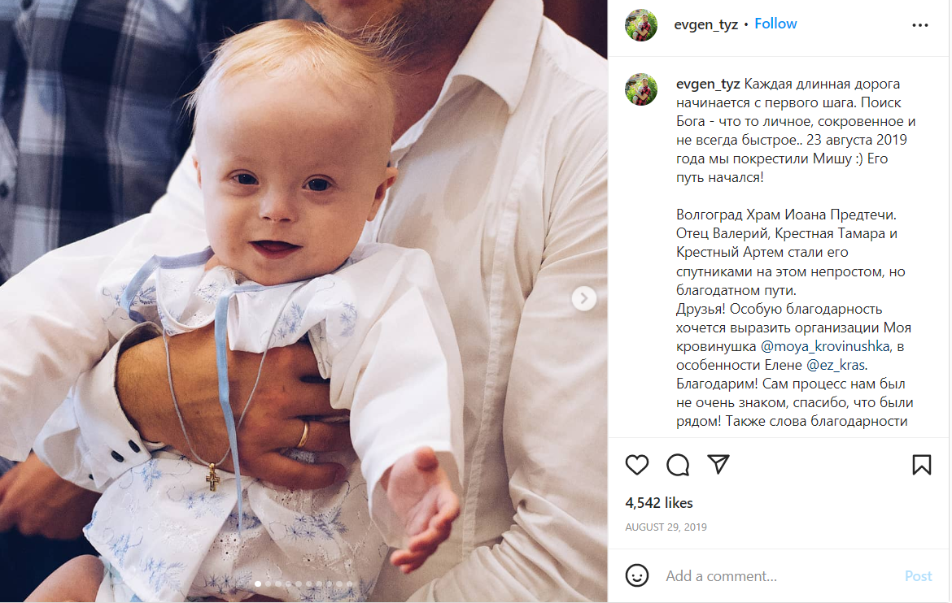
Task: Open evgen_tyz avatar in the header
Action: [641, 25]
